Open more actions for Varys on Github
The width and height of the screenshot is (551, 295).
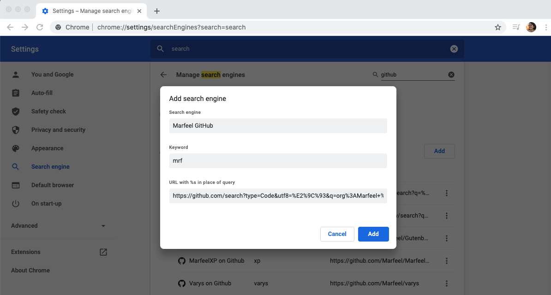point(447,283)
